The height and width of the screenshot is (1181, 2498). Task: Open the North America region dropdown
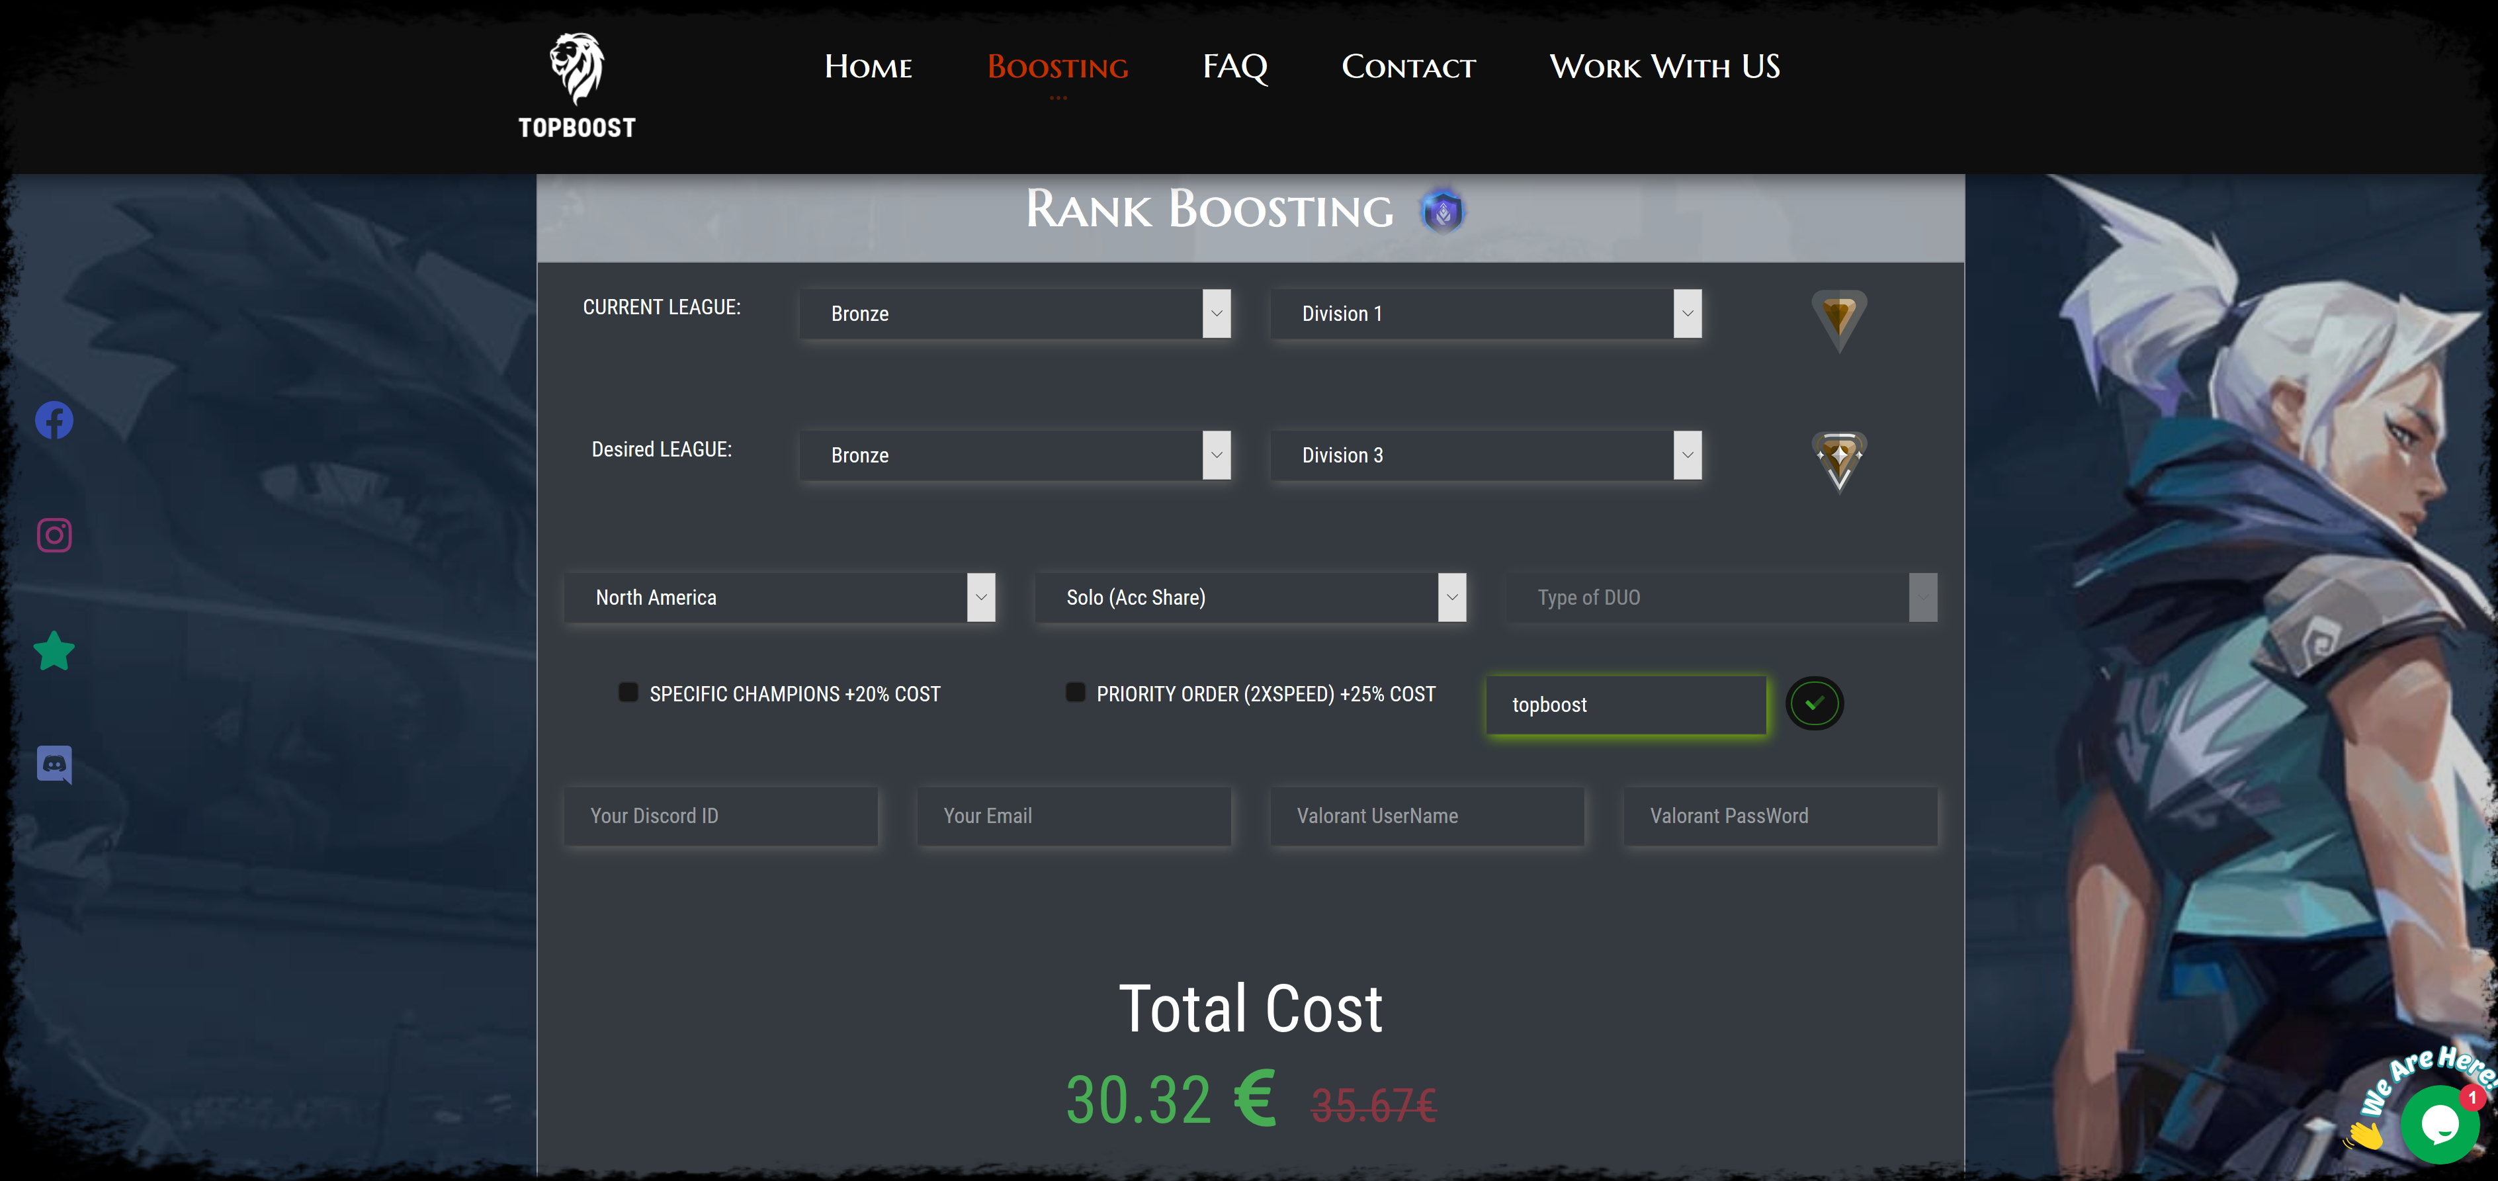pos(780,597)
